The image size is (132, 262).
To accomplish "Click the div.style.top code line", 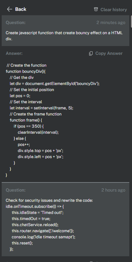I will 40,151.
